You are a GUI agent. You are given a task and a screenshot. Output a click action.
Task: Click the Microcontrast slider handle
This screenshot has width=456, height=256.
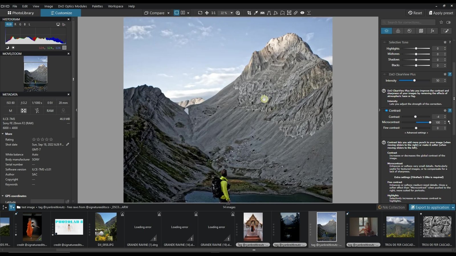[x=430, y=122]
